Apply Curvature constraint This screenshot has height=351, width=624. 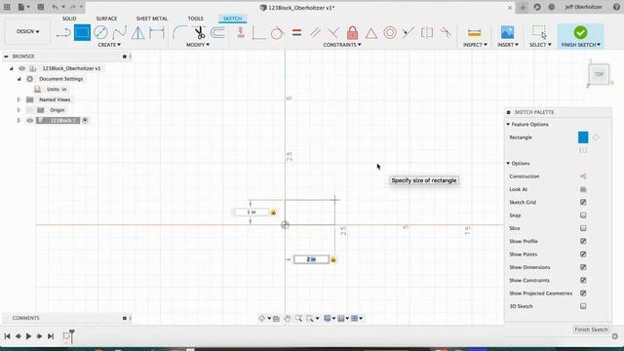click(446, 32)
